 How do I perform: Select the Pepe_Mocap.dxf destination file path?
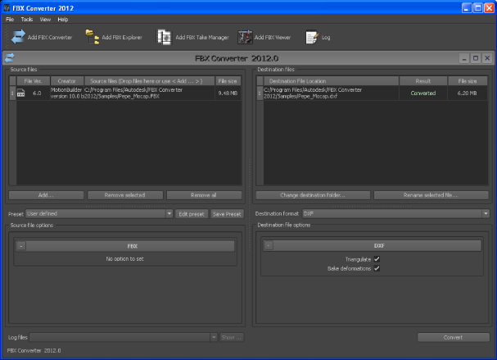point(332,93)
